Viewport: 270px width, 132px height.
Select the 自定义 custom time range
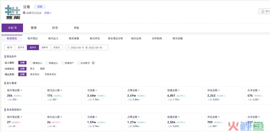pyautogui.click(x=57, y=47)
